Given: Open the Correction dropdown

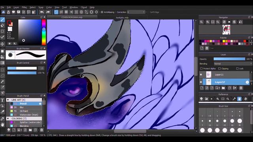Looking at the screenshot, I should tap(136, 12).
